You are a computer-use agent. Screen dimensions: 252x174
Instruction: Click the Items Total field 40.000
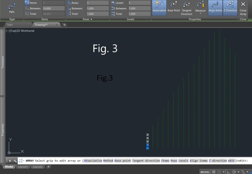click(54, 14)
